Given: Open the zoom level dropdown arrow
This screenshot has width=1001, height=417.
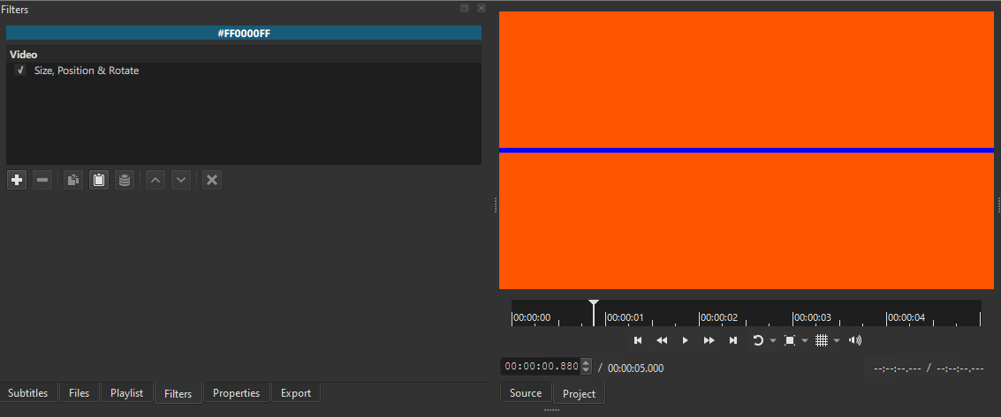Looking at the screenshot, I should (805, 340).
